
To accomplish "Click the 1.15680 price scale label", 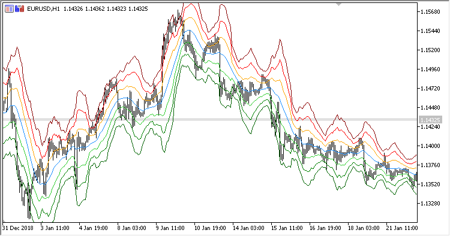I will pyautogui.click(x=430, y=12).
